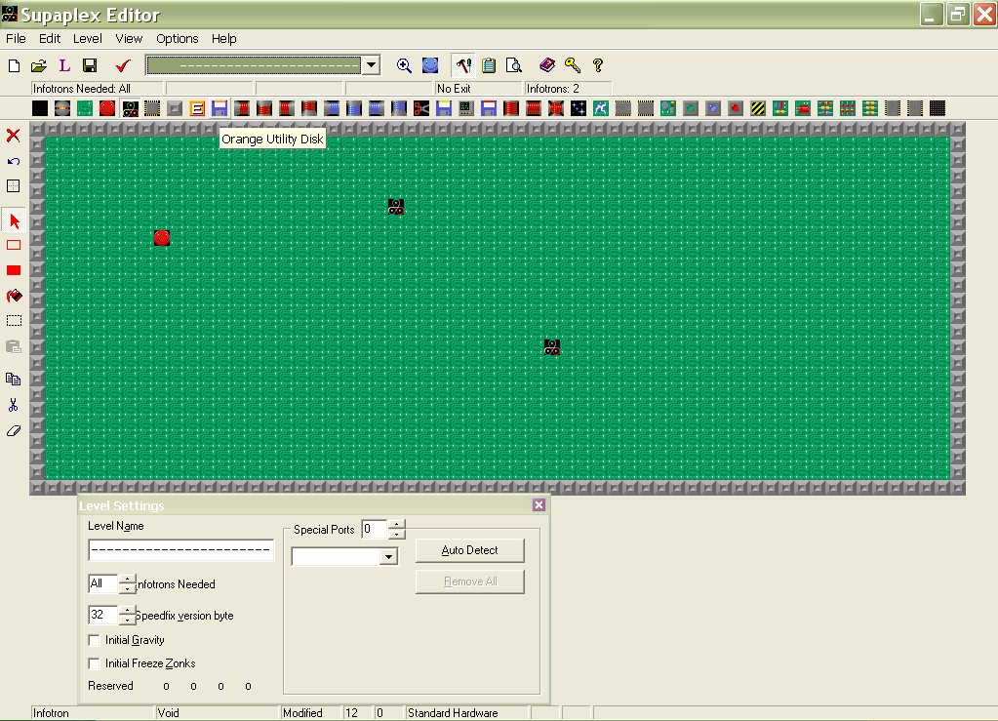Click the red X delete tool
This screenshot has height=721, width=998.
[x=14, y=136]
